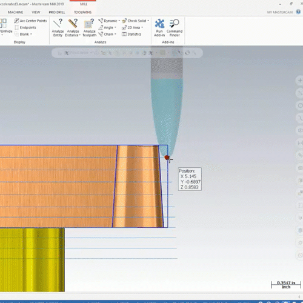Open the help icon beside My Mastercam
This screenshot has height=303, width=303.
click(x=298, y=12)
